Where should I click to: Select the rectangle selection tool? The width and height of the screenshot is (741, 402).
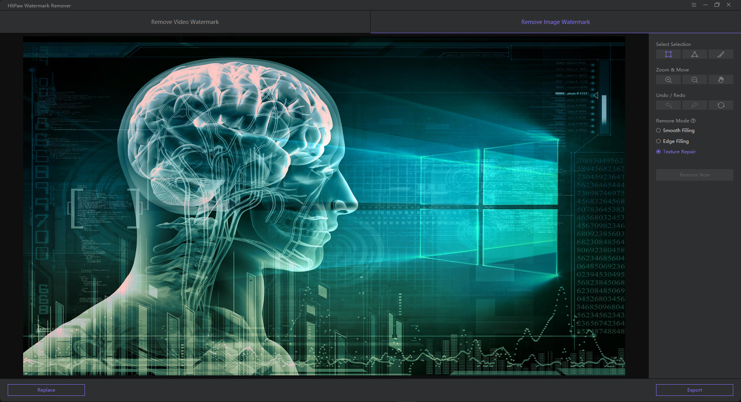point(668,54)
